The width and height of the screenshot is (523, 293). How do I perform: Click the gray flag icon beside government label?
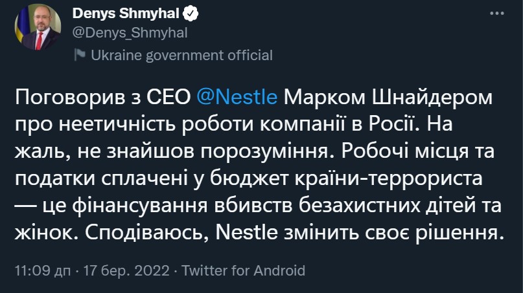[x=79, y=54]
